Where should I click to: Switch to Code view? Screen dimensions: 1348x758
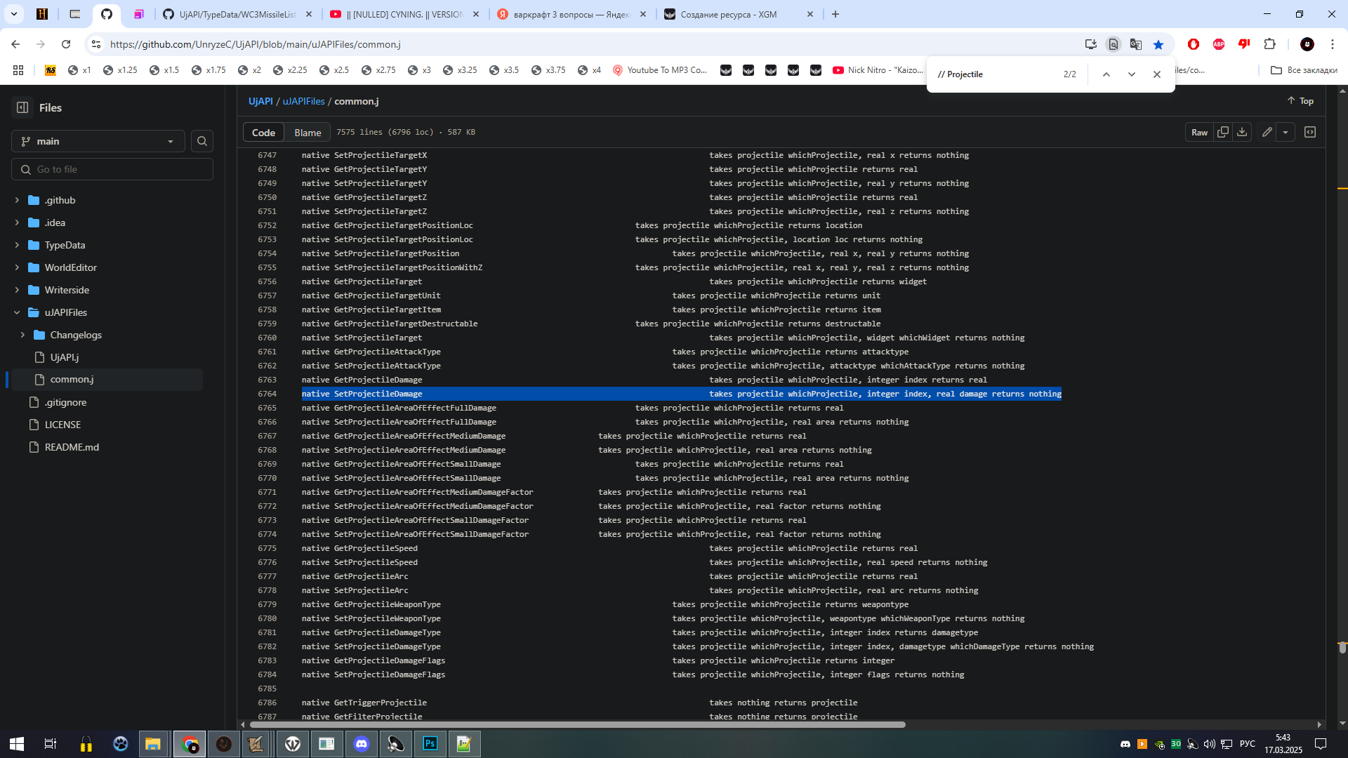tap(263, 133)
